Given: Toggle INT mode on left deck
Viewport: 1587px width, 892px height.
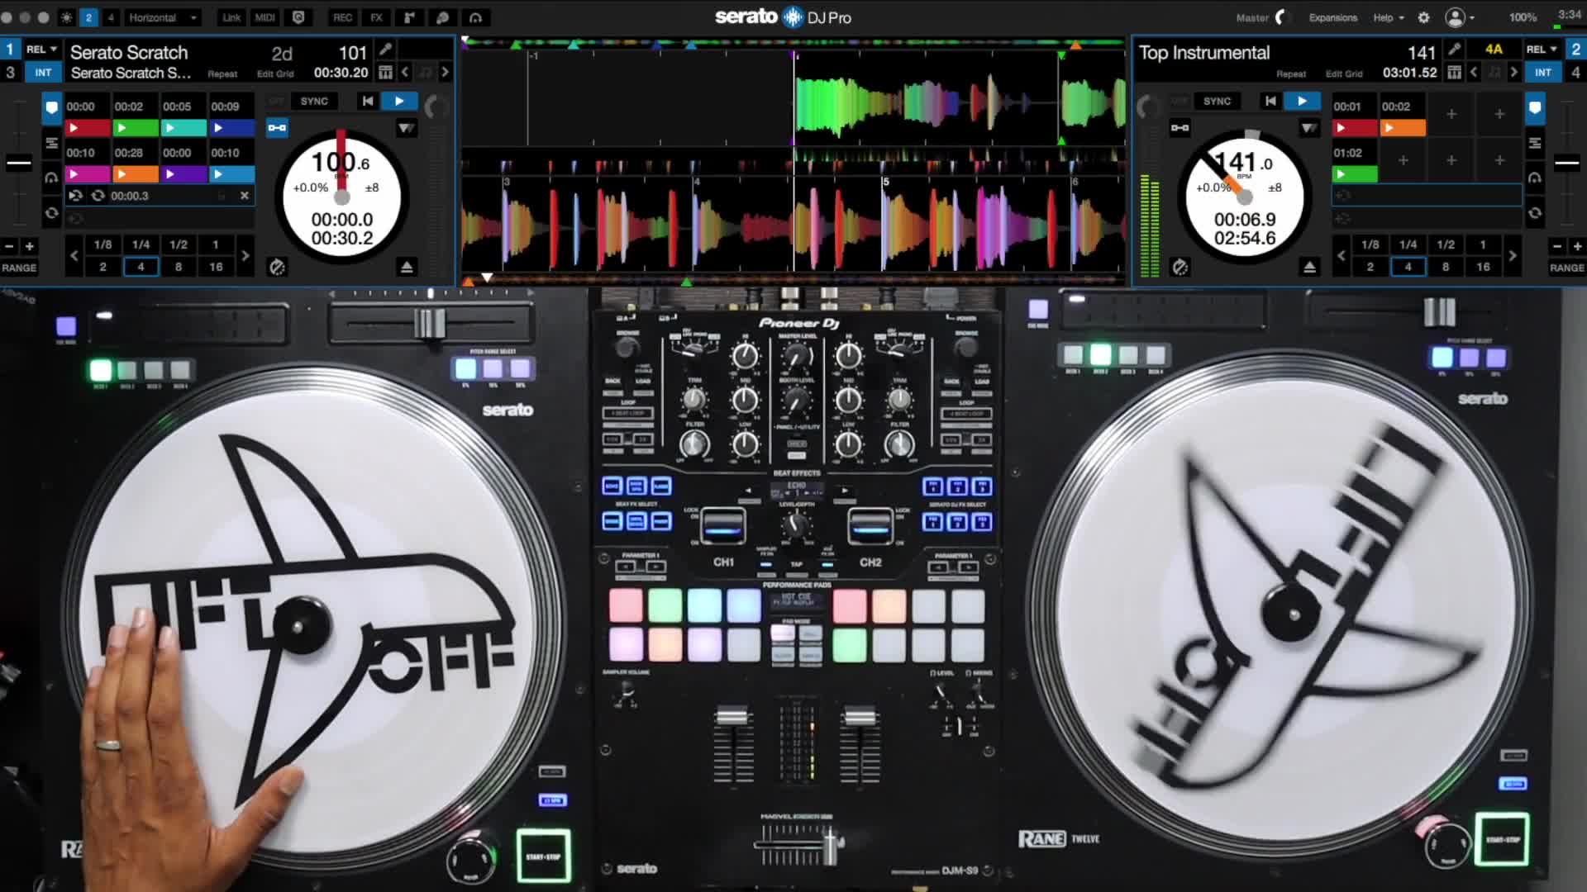Looking at the screenshot, I should tap(43, 73).
